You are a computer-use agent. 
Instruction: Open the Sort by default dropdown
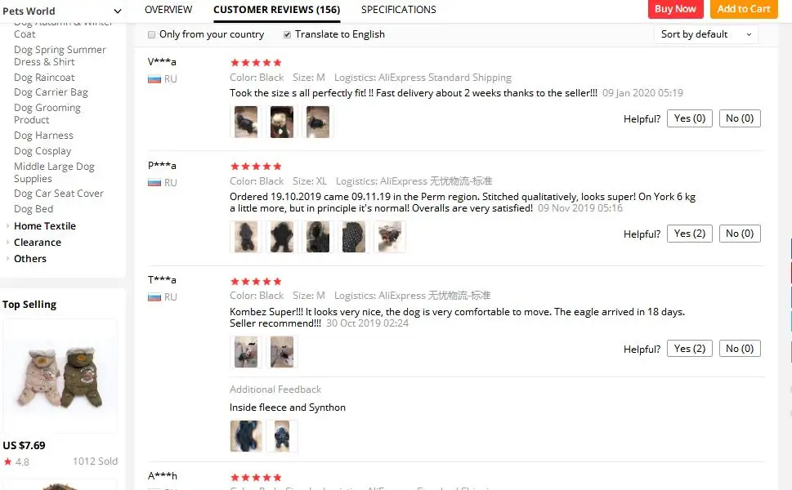click(705, 34)
